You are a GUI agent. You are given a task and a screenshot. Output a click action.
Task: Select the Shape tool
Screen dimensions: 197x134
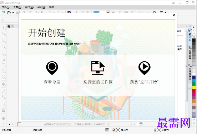[4, 34]
